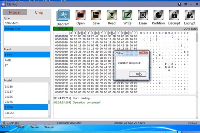
Task: Click the Open file icon
Action: [80, 15]
